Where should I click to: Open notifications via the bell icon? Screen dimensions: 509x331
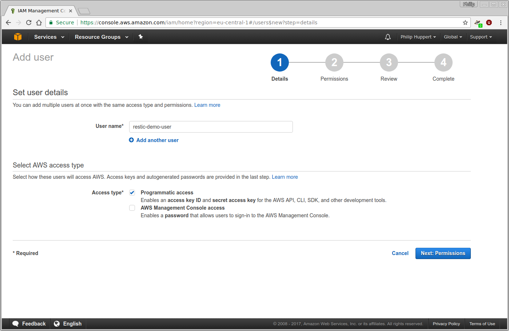(x=387, y=37)
